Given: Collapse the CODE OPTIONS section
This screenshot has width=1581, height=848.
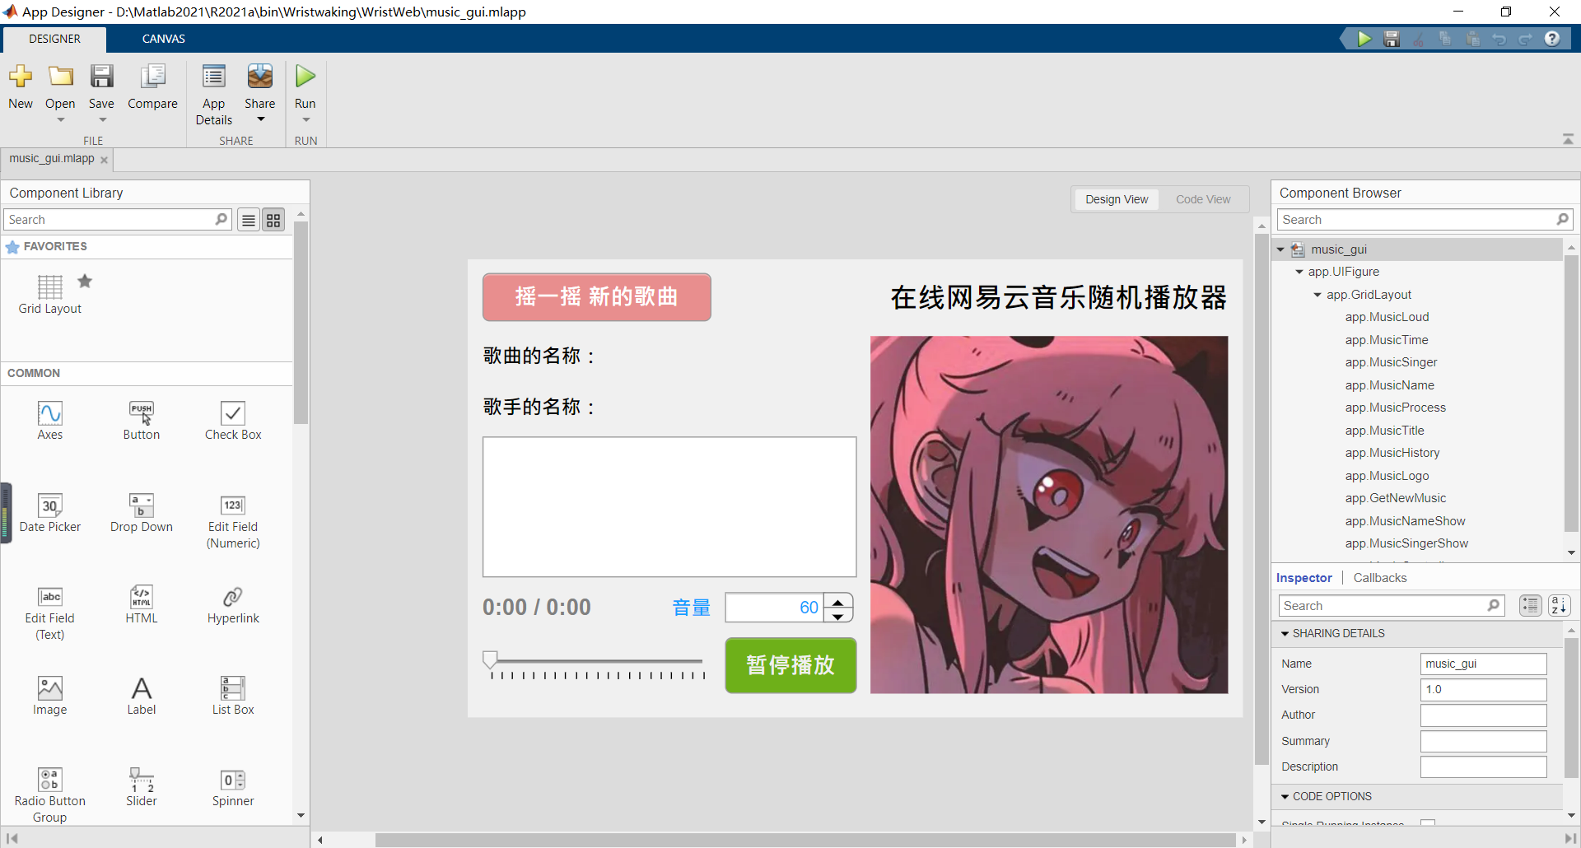Looking at the screenshot, I should point(1285,797).
